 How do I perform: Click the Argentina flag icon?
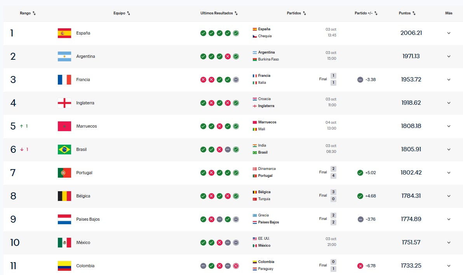click(64, 56)
